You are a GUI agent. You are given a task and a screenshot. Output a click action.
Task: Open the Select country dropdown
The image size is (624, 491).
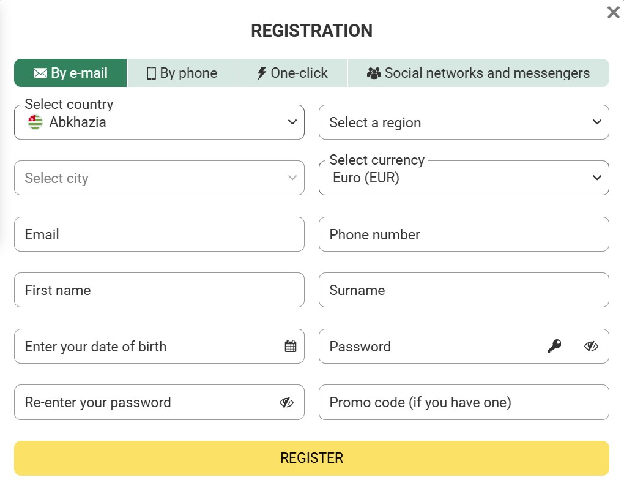point(159,122)
